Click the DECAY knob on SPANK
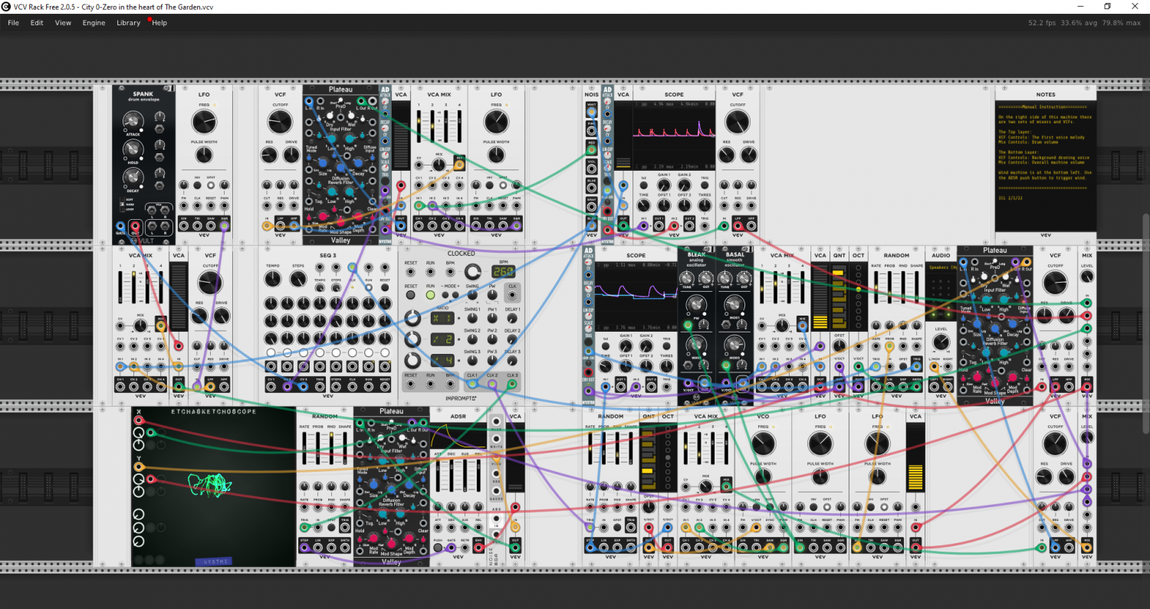The width and height of the screenshot is (1150, 609). [133, 178]
